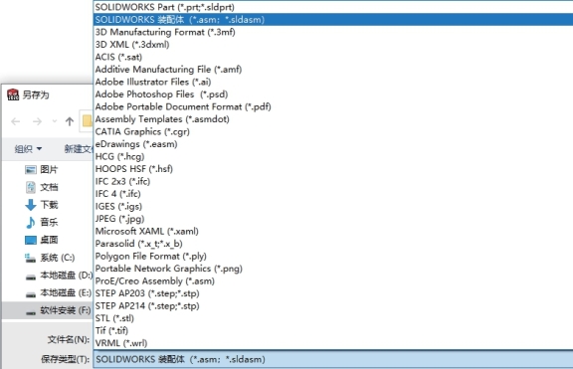Pick VRML (*.wrl) format
The width and height of the screenshot is (573, 369).
[333, 343]
